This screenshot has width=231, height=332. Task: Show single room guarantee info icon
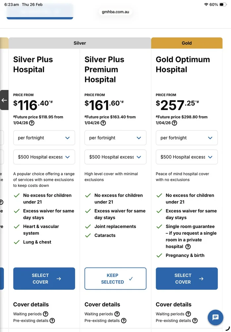[188, 247]
